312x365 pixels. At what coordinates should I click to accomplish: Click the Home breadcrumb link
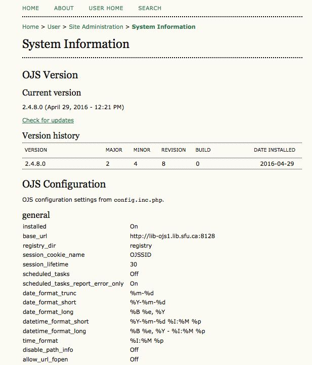pyautogui.click(x=30, y=27)
